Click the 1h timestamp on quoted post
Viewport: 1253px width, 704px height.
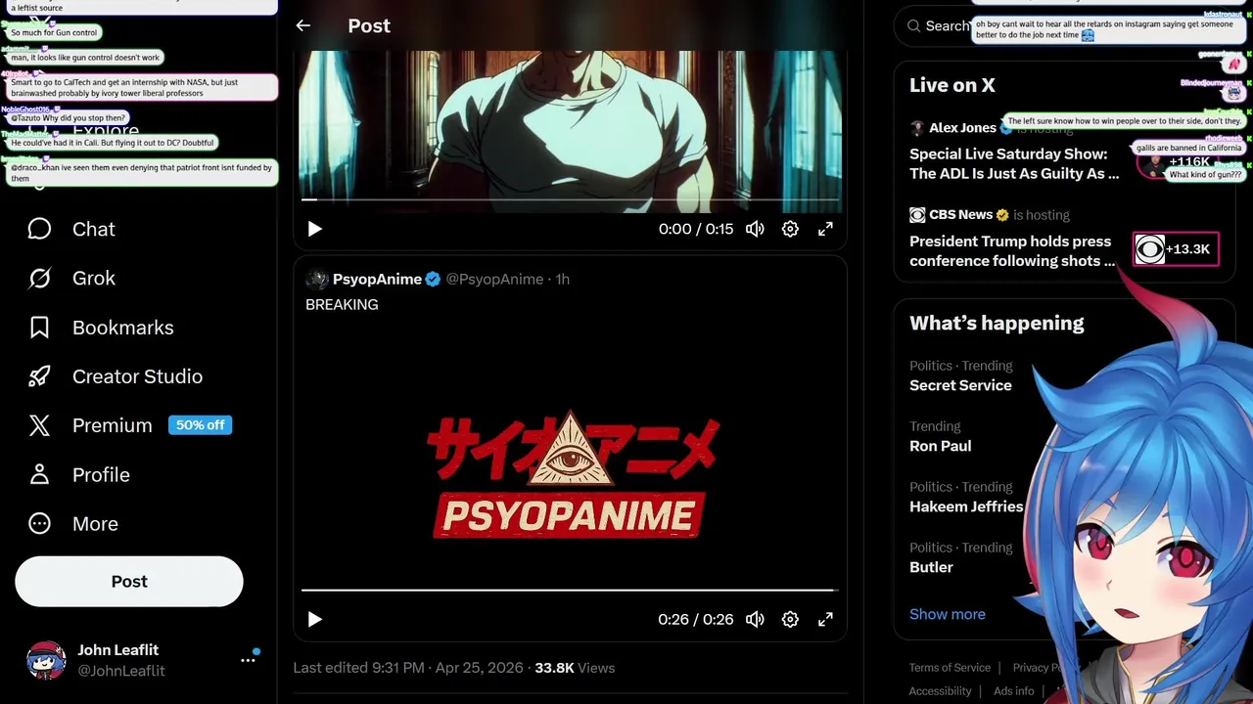[563, 279]
